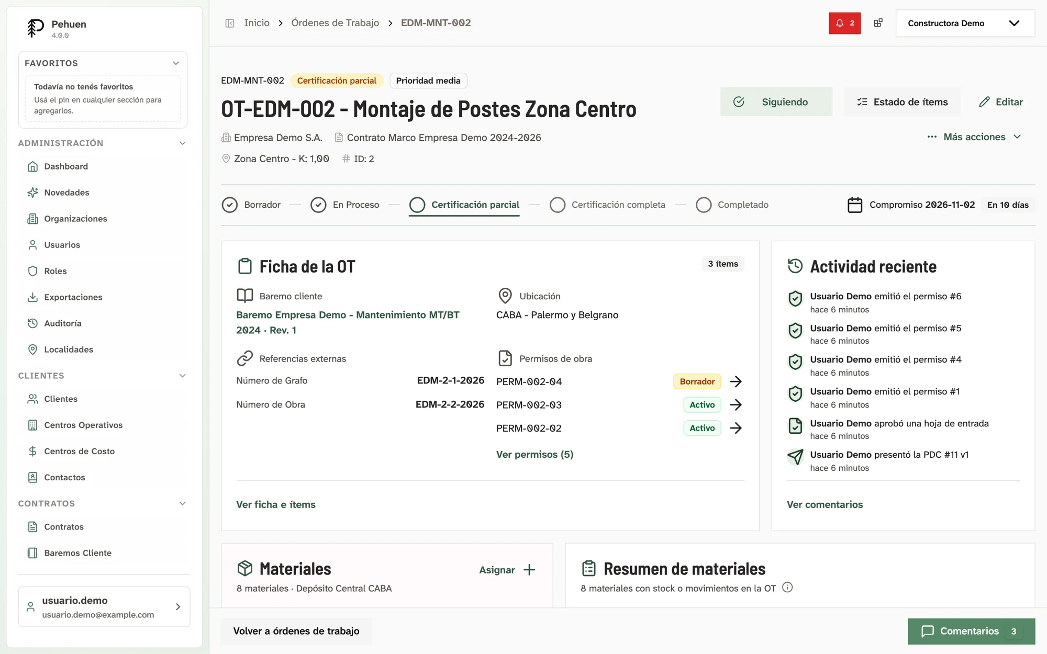Open Organizaciones in the sidebar
The image size is (1047, 654).
click(75, 219)
